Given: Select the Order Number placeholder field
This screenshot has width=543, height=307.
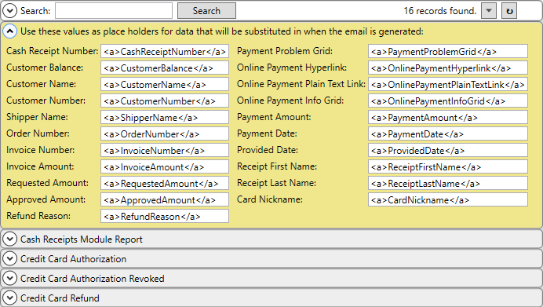Looking at the screenshot, I should (x=165, y=133).
